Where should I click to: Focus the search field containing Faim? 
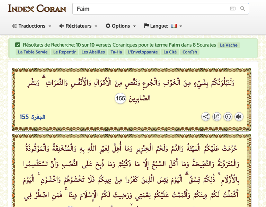[149, 9]
